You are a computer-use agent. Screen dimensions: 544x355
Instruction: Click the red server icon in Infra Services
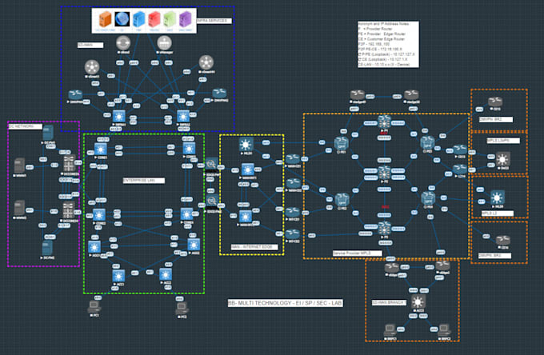pos(154,19)
